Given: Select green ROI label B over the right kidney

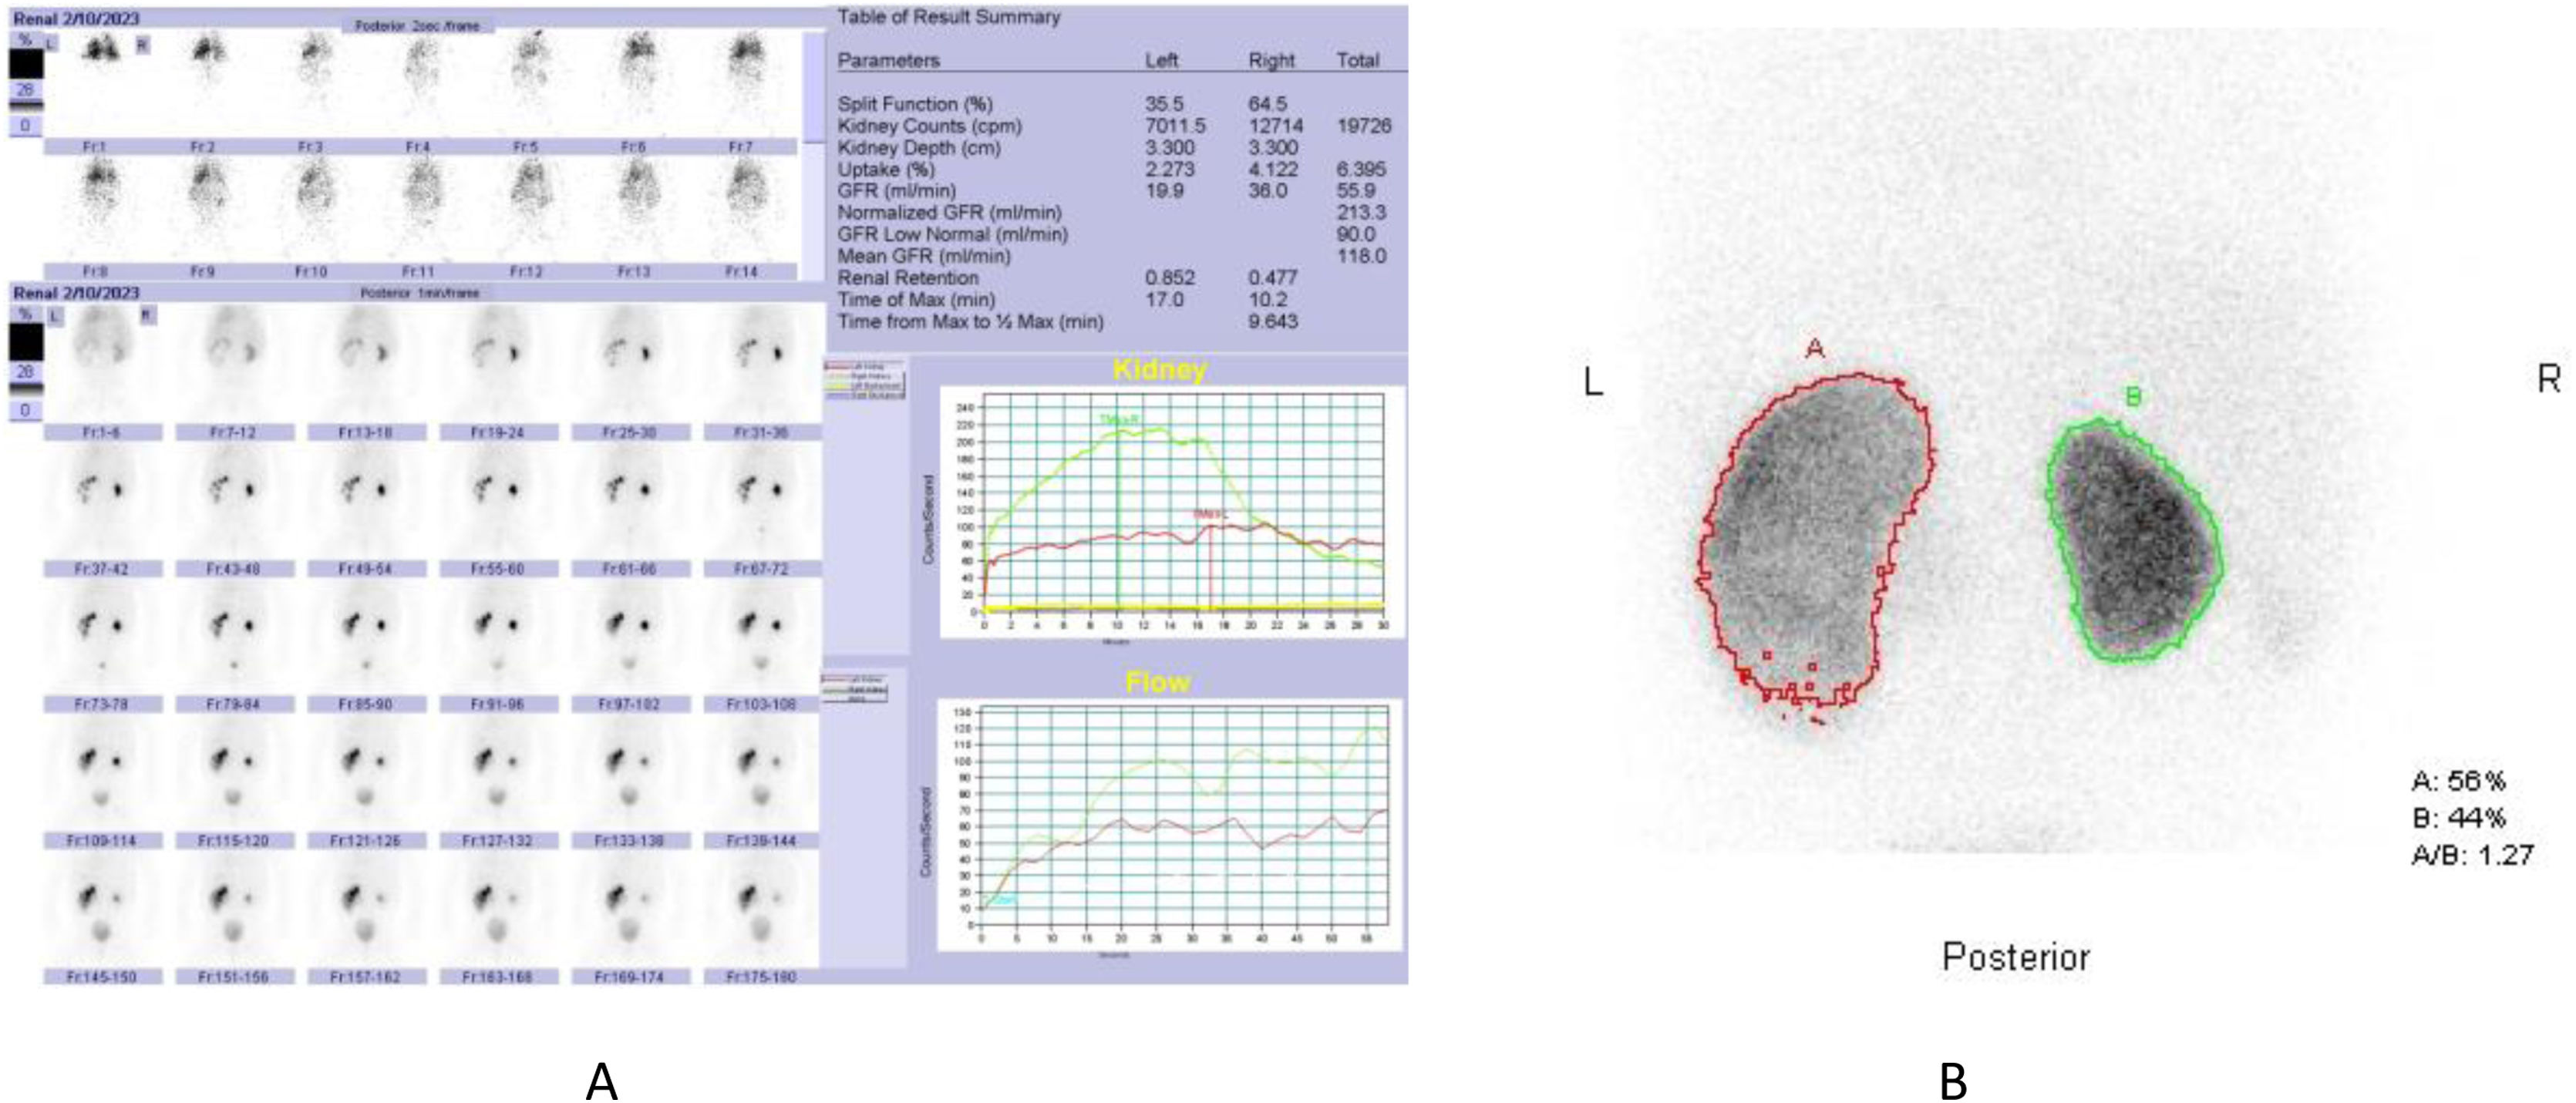Looking at the screenshot, I should [2133, 397].
